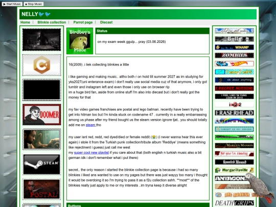
Task: Click the pet goldfish blinkie
Action: (x=233, y=195)
